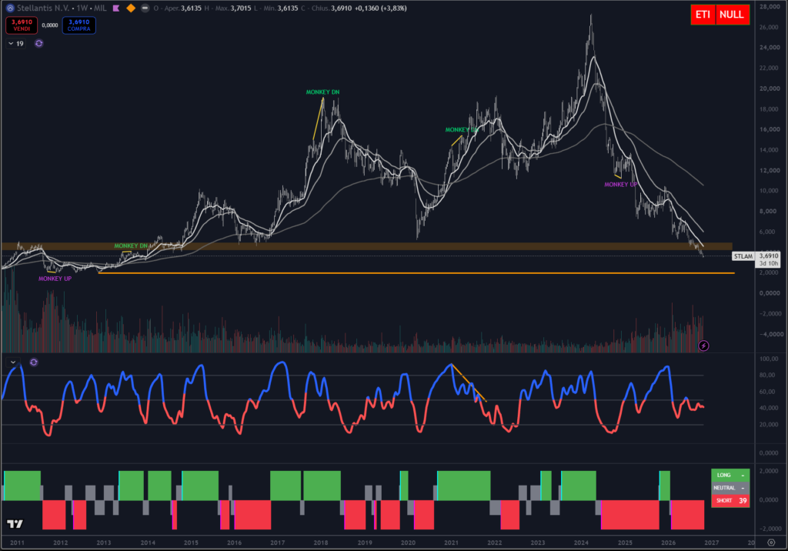
Task: Select the 0,0000 spread value
Action: click(x=50, y=25)
